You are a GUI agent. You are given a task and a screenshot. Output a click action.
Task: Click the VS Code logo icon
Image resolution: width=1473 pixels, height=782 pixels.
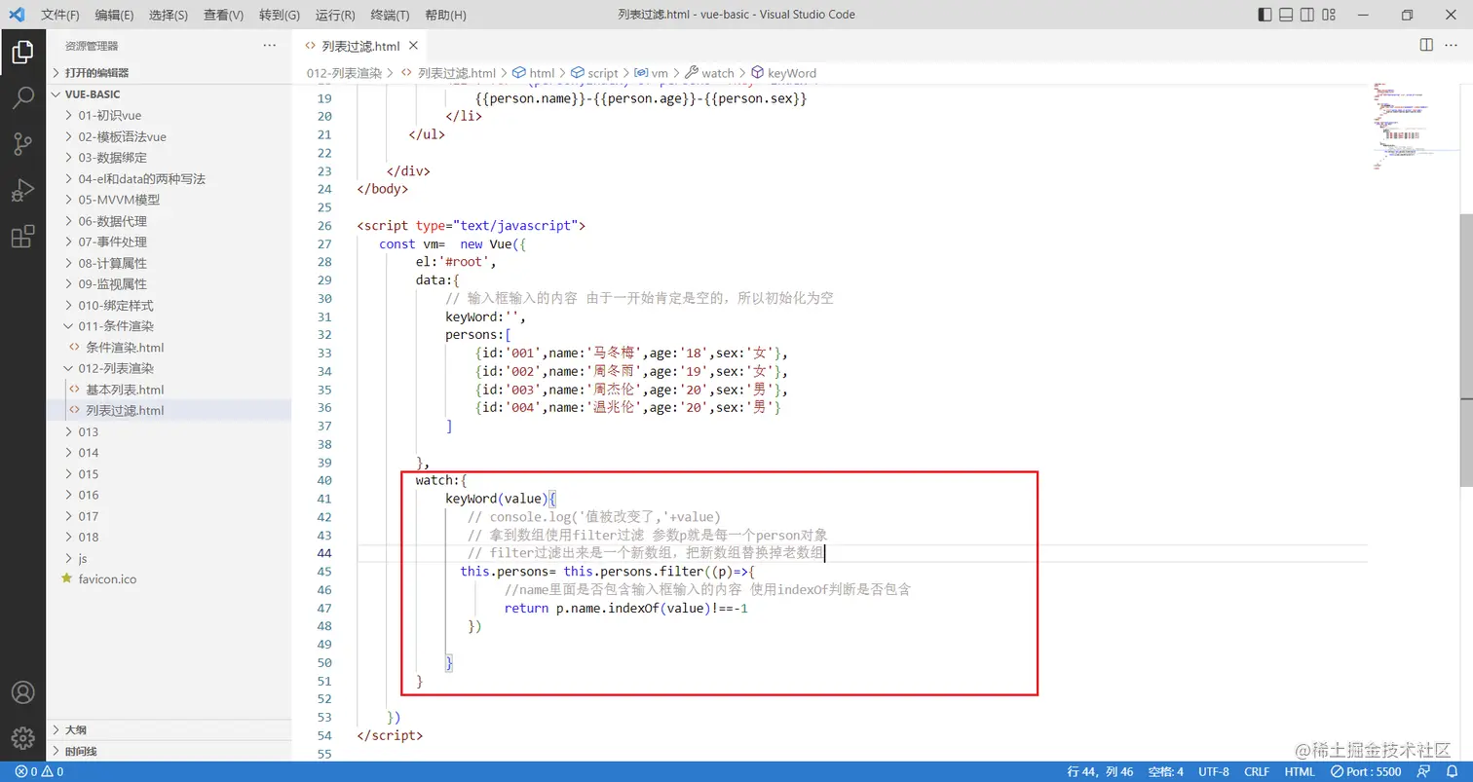[17, 15]
